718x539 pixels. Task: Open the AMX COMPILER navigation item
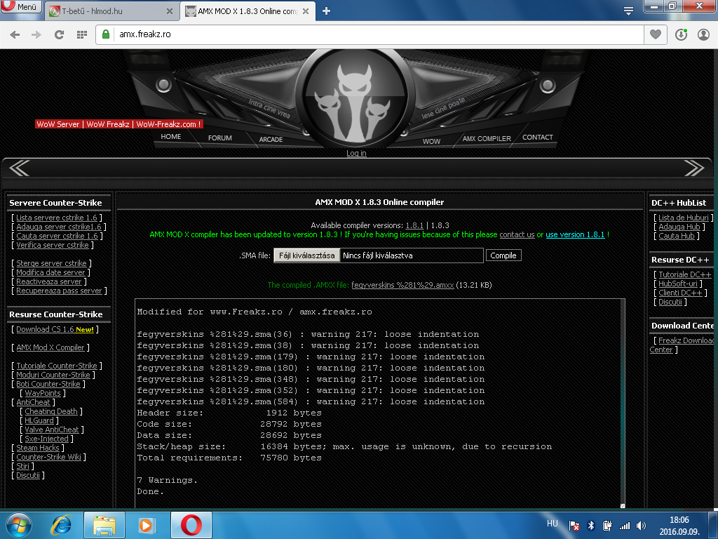click(x=487, y=138)
